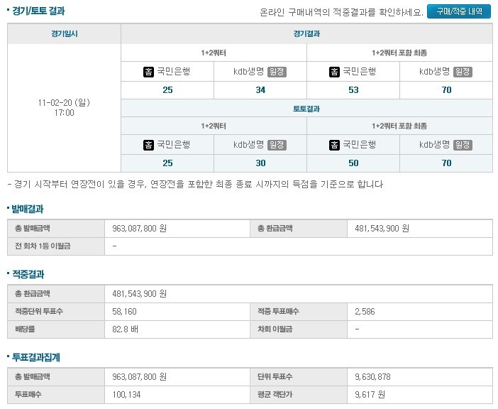Click the 투표결과집계 section heading
Image resolution: width=498 pixels, height=409 pixels.
pos(36,357)
